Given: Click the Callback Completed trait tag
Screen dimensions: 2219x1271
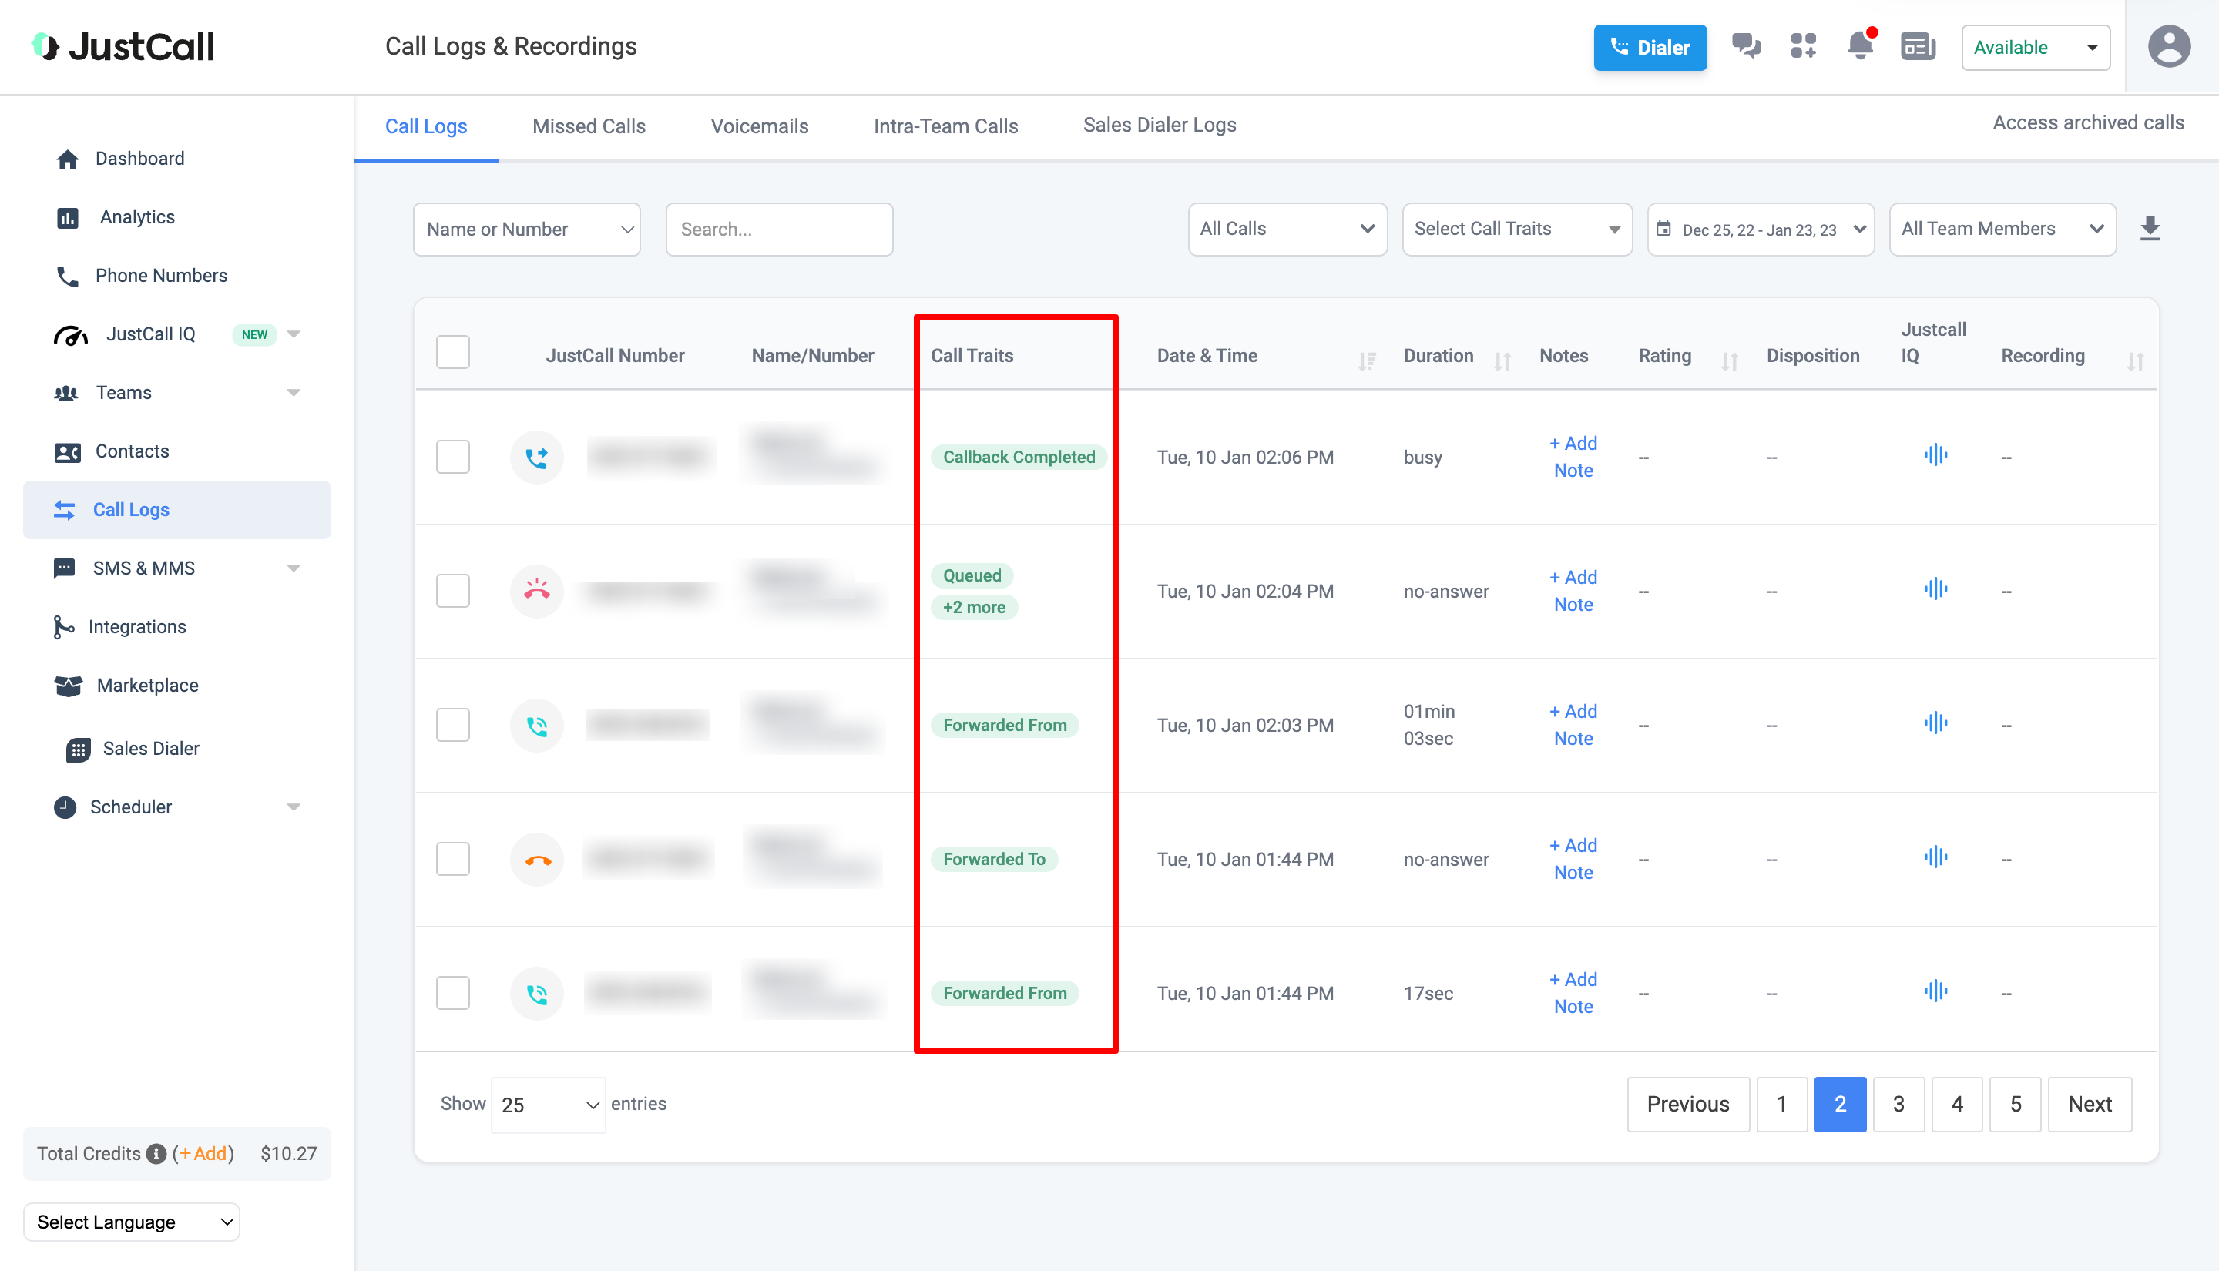Looking at the screenshot, I should (1019, 457).
